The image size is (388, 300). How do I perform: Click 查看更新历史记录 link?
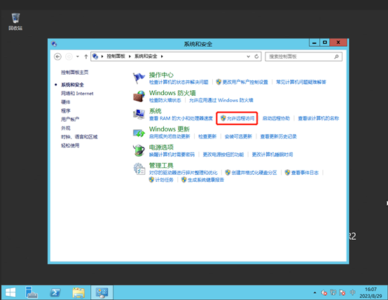pyautogui.click(x=278, y=136)
